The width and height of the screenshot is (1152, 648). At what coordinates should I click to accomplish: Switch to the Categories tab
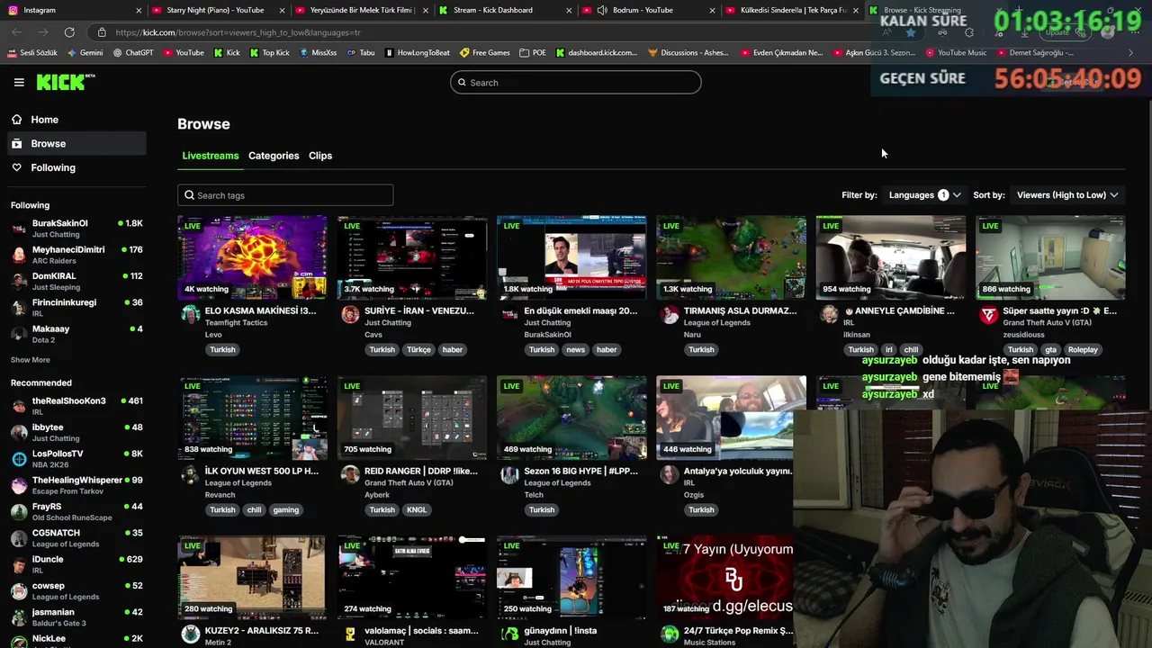(274, 156)
